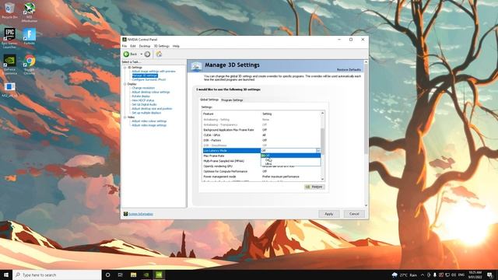Open the Edit menu

(133, 47)
